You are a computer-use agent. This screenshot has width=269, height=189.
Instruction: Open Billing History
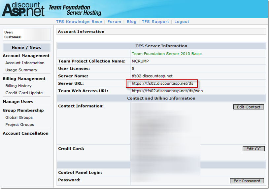(x=18, y=86)
